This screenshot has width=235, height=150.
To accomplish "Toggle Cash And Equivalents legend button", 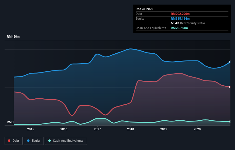I will [x=66, y=141].
